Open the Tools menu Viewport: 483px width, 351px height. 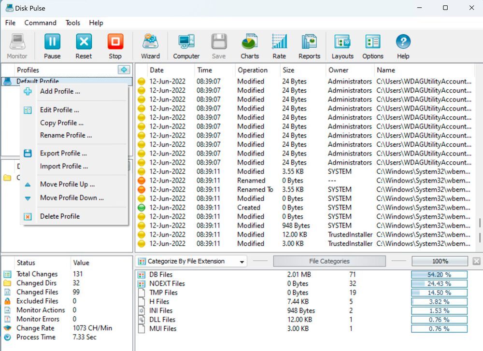(x=72, y=23)
